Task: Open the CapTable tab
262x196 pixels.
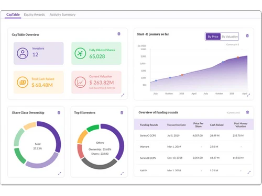Action: point(13,15)
